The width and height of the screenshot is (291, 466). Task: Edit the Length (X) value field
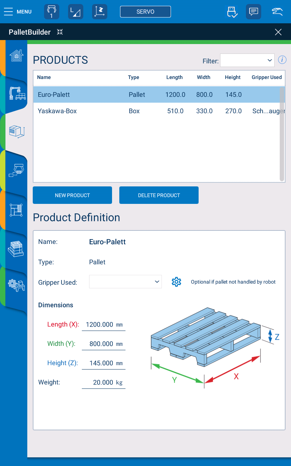pos(104,324)
